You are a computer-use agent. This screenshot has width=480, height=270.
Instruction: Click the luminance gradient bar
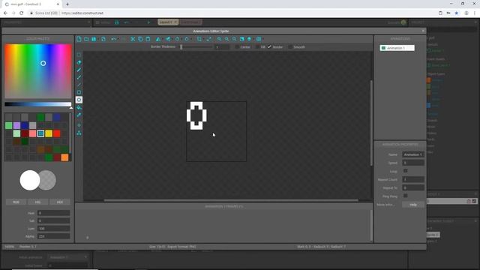coord(38,104)
